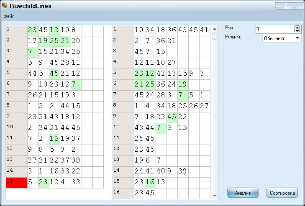Select cell 27 in right table row 4
The image size is (305, 206).
click(x=172, y=63)
